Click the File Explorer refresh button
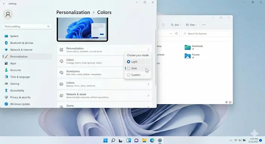This screenshot has width=265, height=144. coord(177,33)
